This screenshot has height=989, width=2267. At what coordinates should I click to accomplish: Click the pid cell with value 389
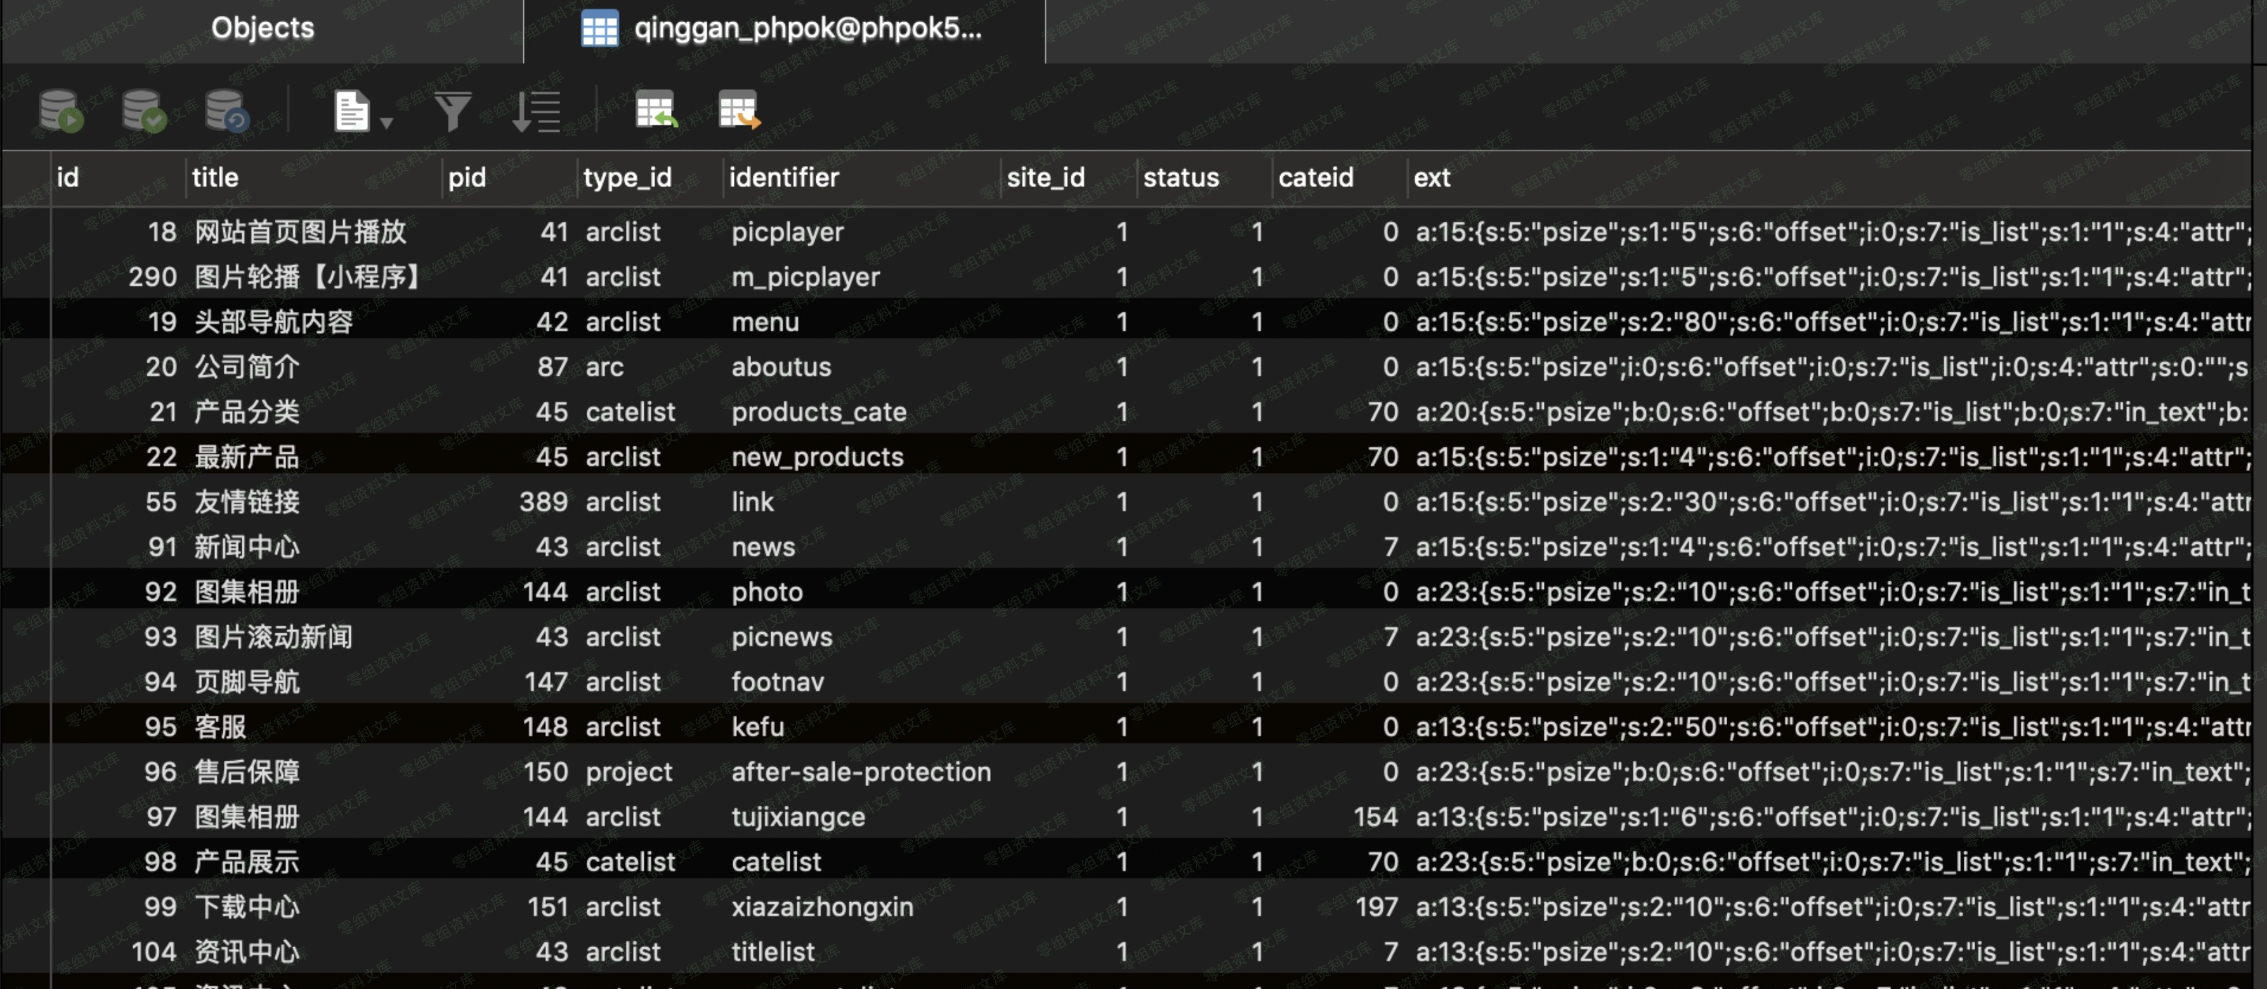[543, 501]
